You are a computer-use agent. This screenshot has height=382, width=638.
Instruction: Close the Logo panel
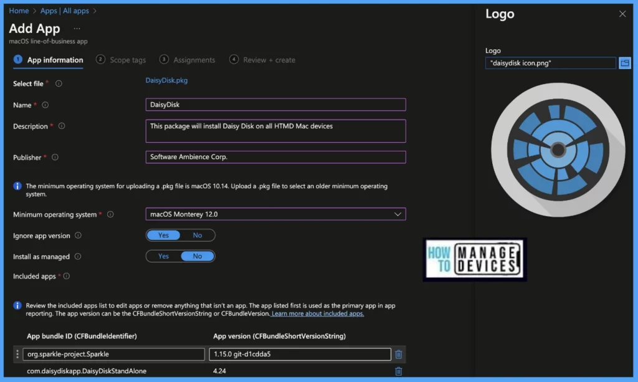tap(622, 14)
